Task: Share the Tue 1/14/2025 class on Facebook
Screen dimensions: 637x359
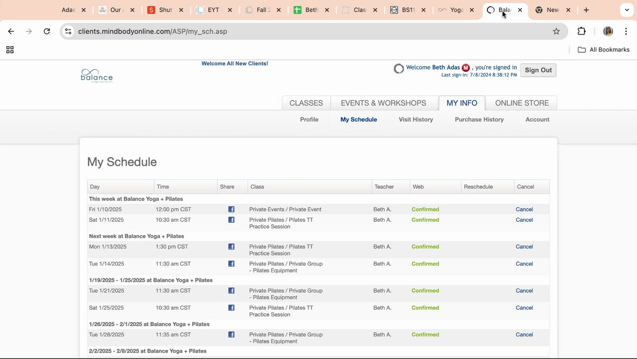Action: point(231,264)
